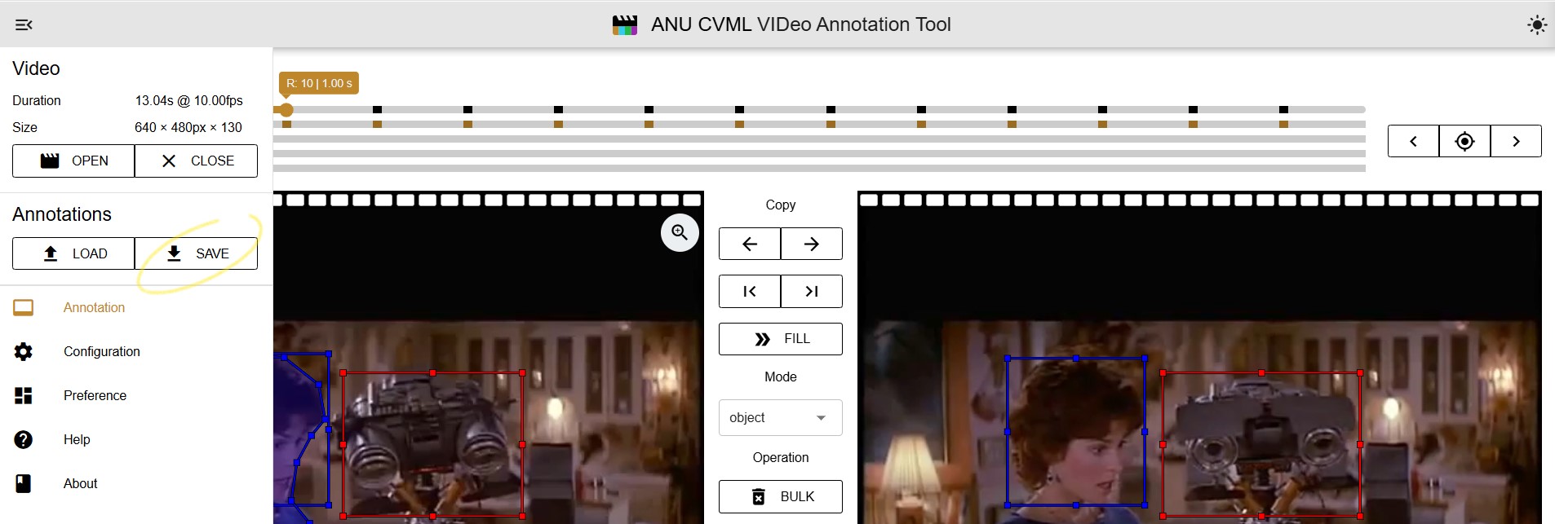Copy annotation to the right frame arrow

pos(811,244)
